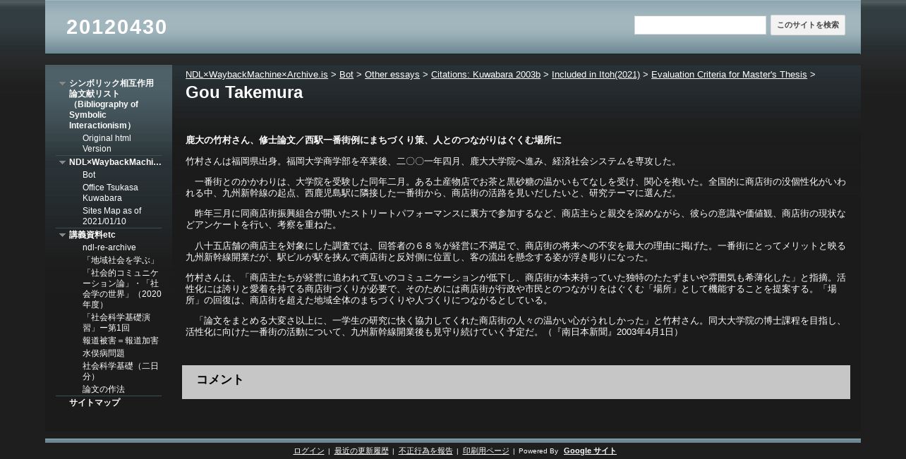Viewport: 906px width, 459px height.
Task: Open 印刷用ページ footer link
Action: coord(486,451)
